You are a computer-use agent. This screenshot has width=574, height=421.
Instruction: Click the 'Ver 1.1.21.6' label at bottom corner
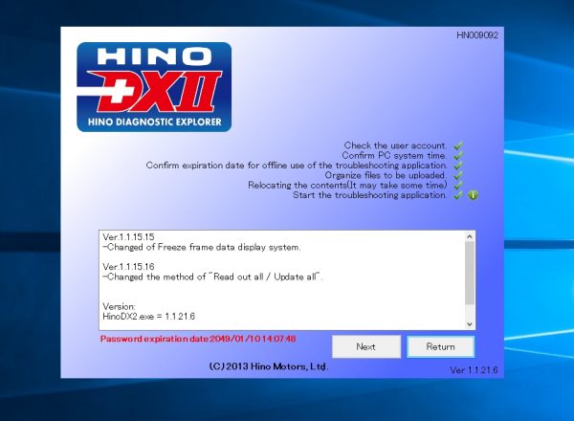pos(474,370)
